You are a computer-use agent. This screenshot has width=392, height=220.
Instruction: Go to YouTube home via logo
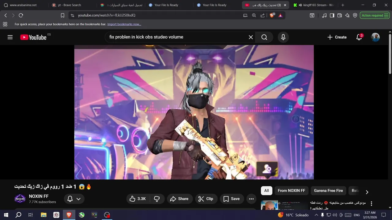pyautogui.click(x=33, y=37)
